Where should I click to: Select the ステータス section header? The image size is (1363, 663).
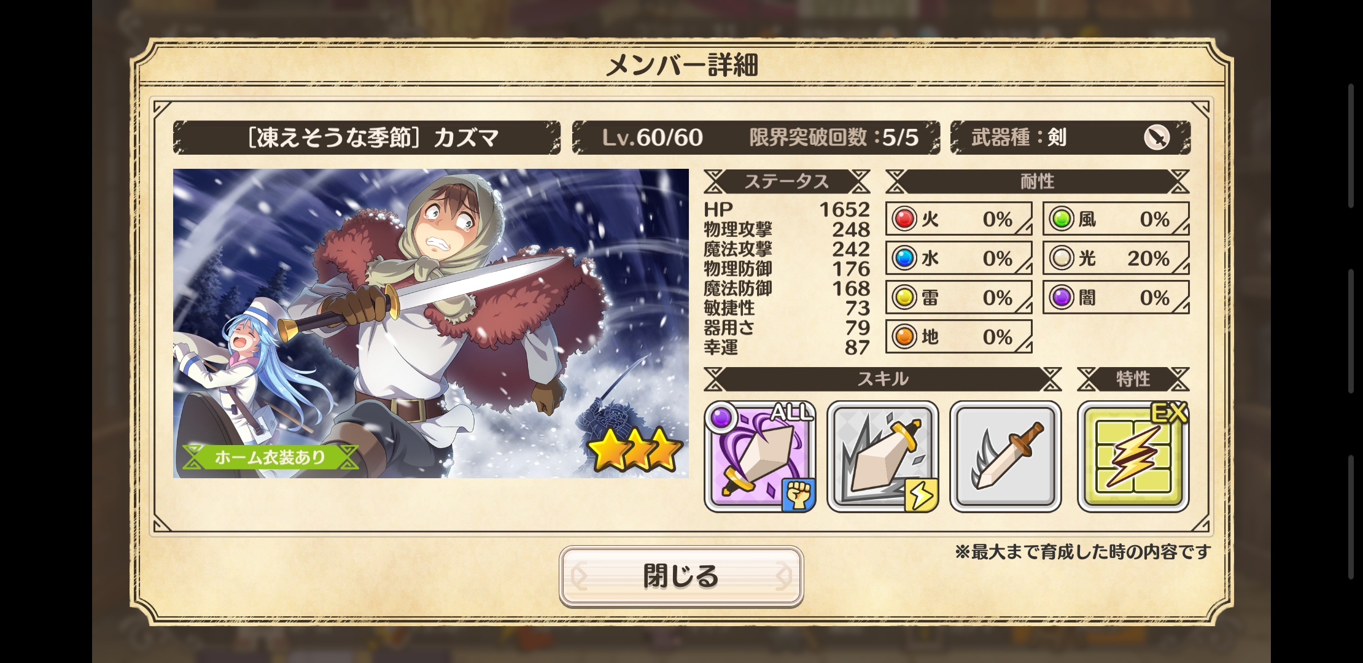coord(786,182)
